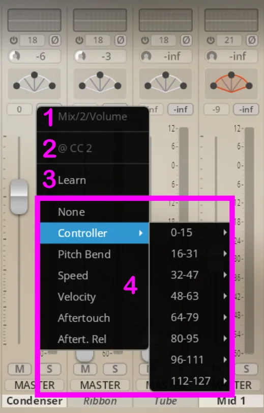This screenshot has width=264, height=413.
Task: Click phase invert icon on Ribbon channel
Action: 121,40
